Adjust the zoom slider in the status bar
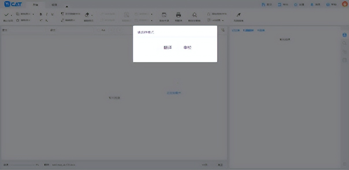The height and width of the screenshot is (170, 349). click(23, 165)
